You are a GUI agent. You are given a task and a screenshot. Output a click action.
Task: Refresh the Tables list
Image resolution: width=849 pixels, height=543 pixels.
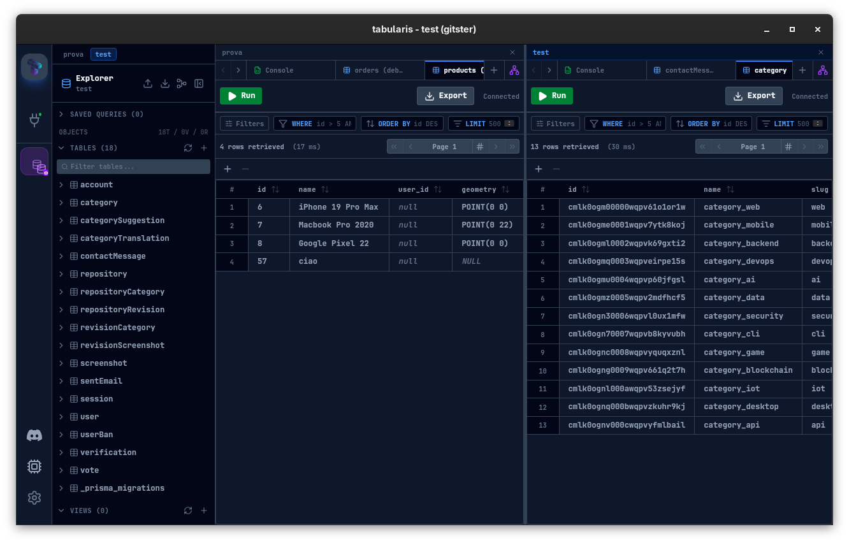(x=188, y=148)
